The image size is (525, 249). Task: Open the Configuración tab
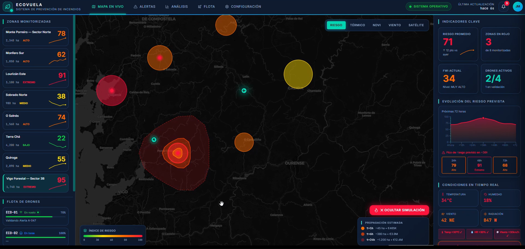(x=243, y=7)
